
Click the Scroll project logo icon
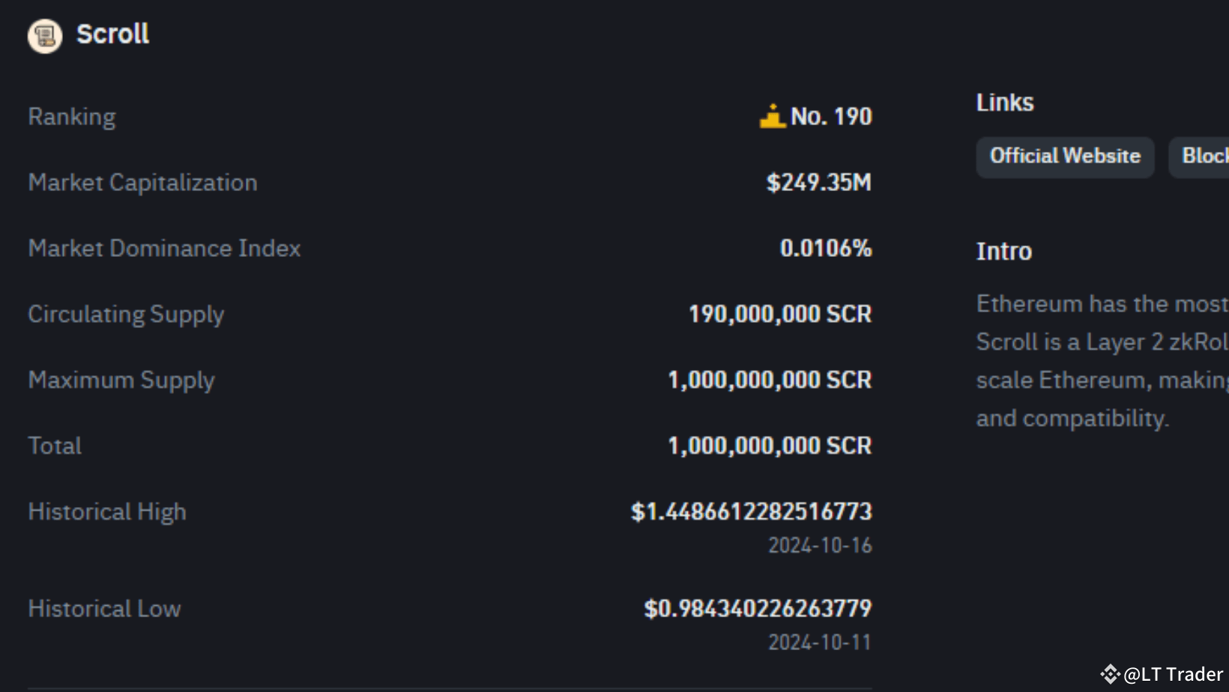pos(45,36)
